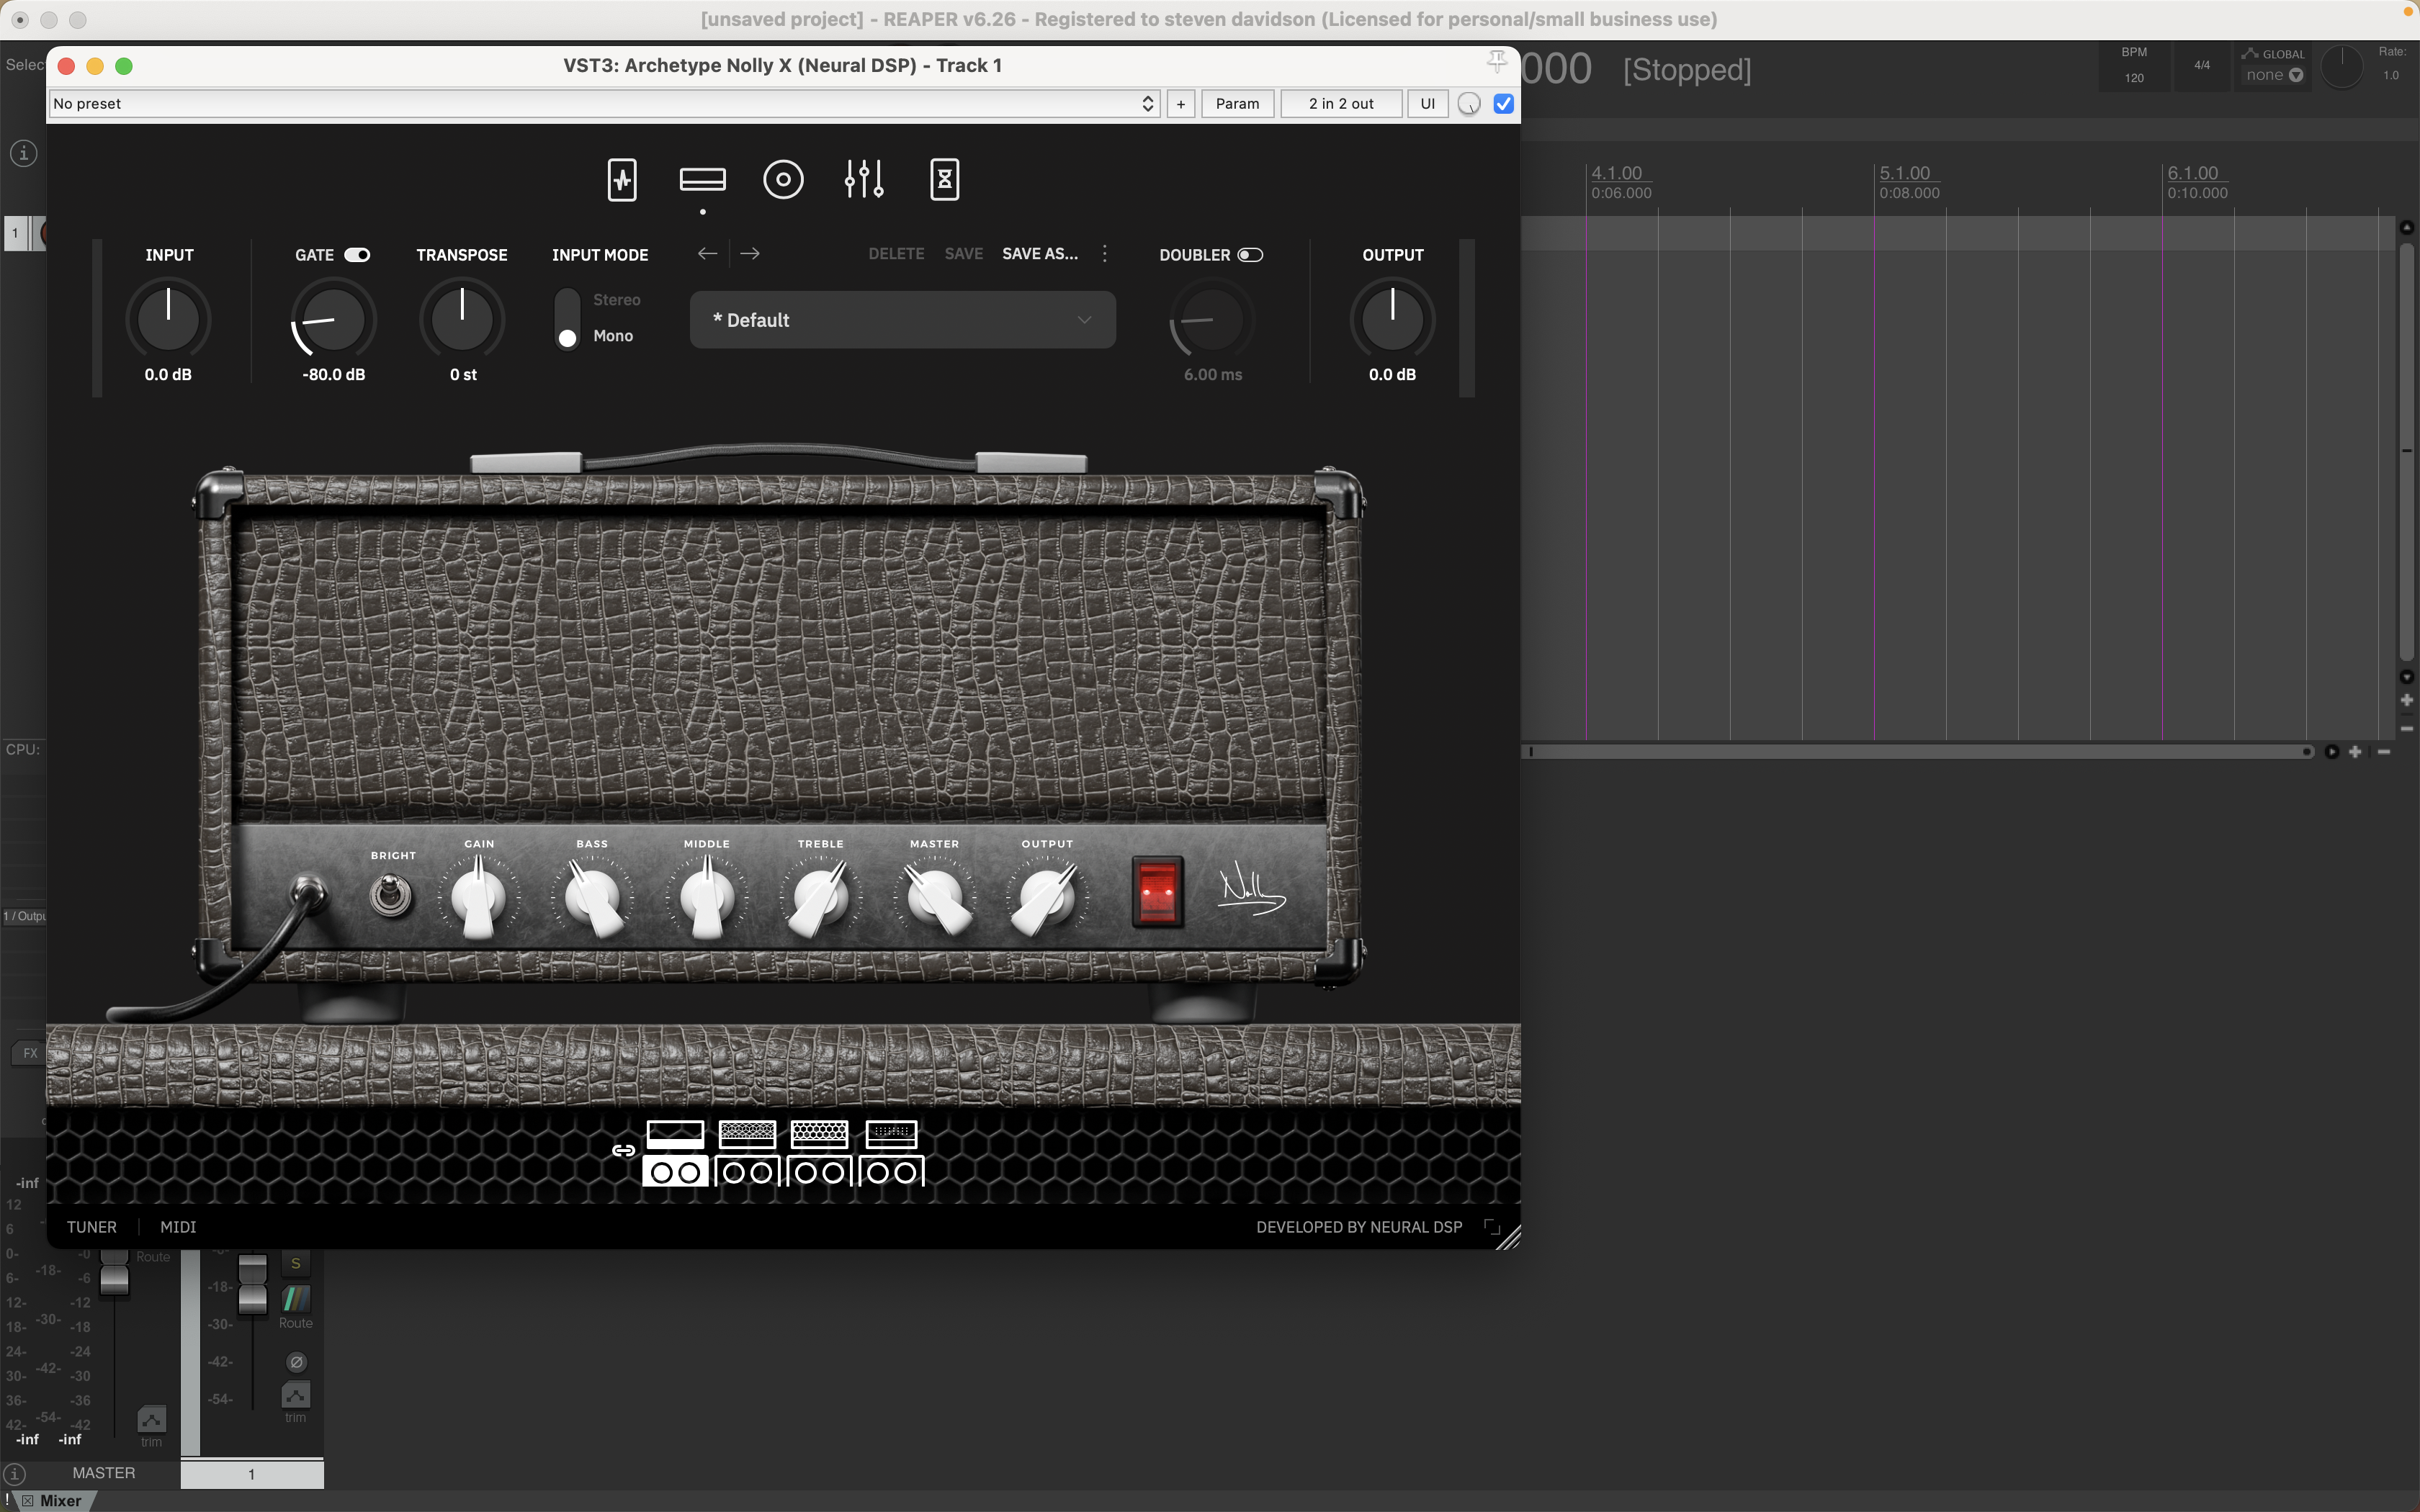Screen dimensions: 2420x1512
Task: Go to the previous preset arrow
Action: coord(707,254)
